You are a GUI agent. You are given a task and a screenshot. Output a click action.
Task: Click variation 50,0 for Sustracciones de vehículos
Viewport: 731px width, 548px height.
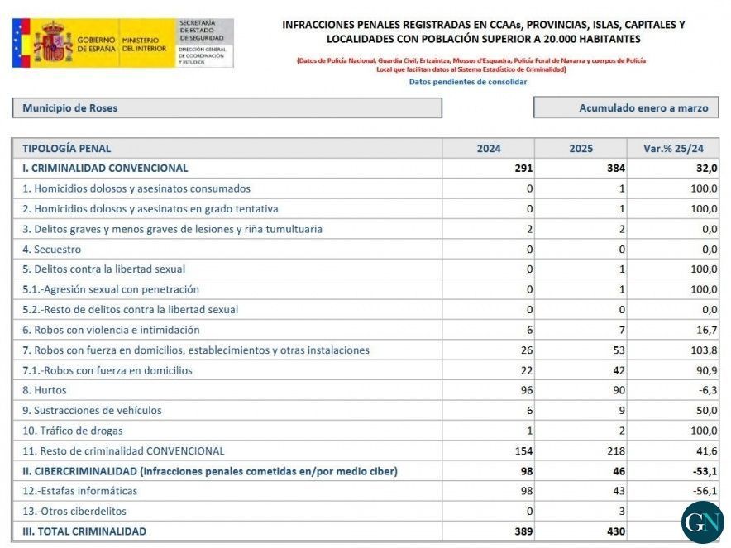pyautogui.click(x=707, y=411)
